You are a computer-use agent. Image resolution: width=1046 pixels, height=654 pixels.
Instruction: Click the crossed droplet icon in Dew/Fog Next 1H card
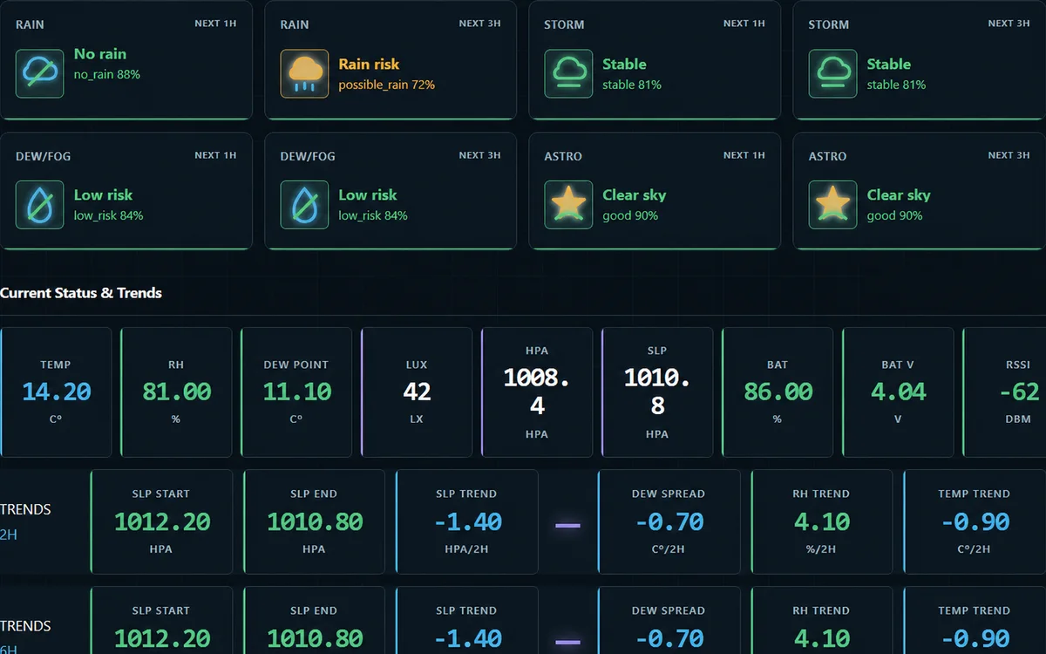pos(39,205)
